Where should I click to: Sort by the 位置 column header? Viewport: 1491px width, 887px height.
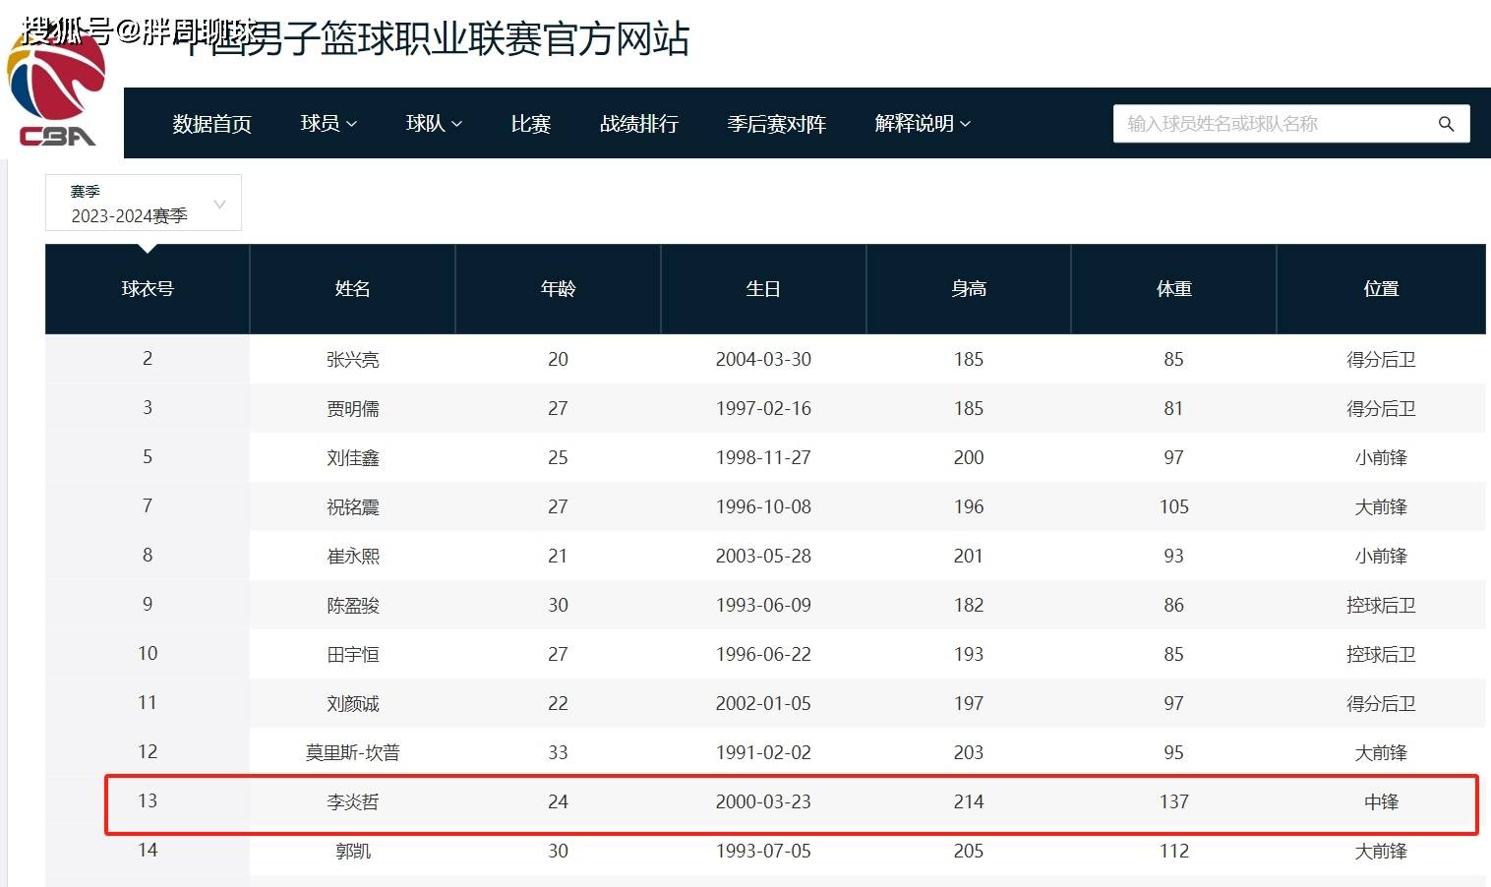coord(1381,289)
